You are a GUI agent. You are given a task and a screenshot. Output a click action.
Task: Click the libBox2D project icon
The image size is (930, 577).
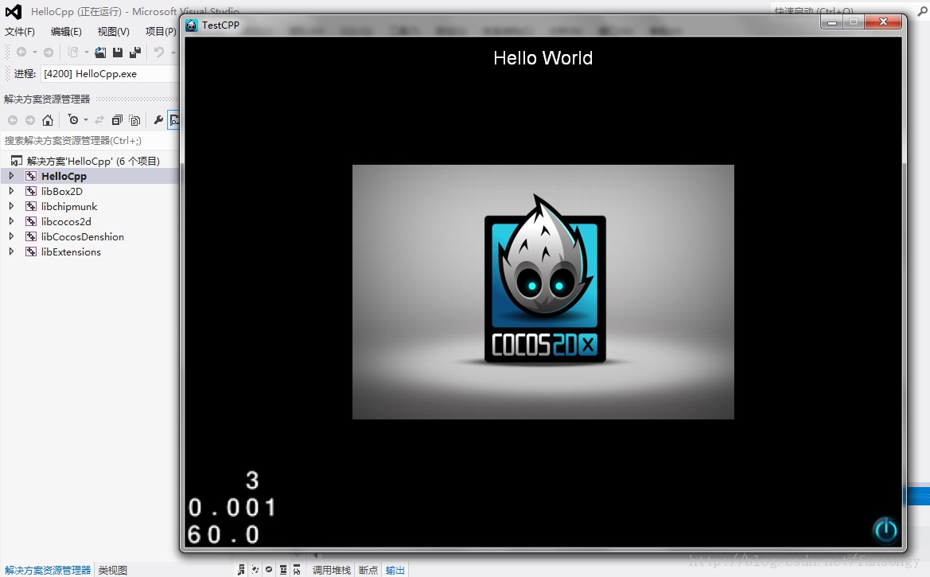click(x=31, y=191)
